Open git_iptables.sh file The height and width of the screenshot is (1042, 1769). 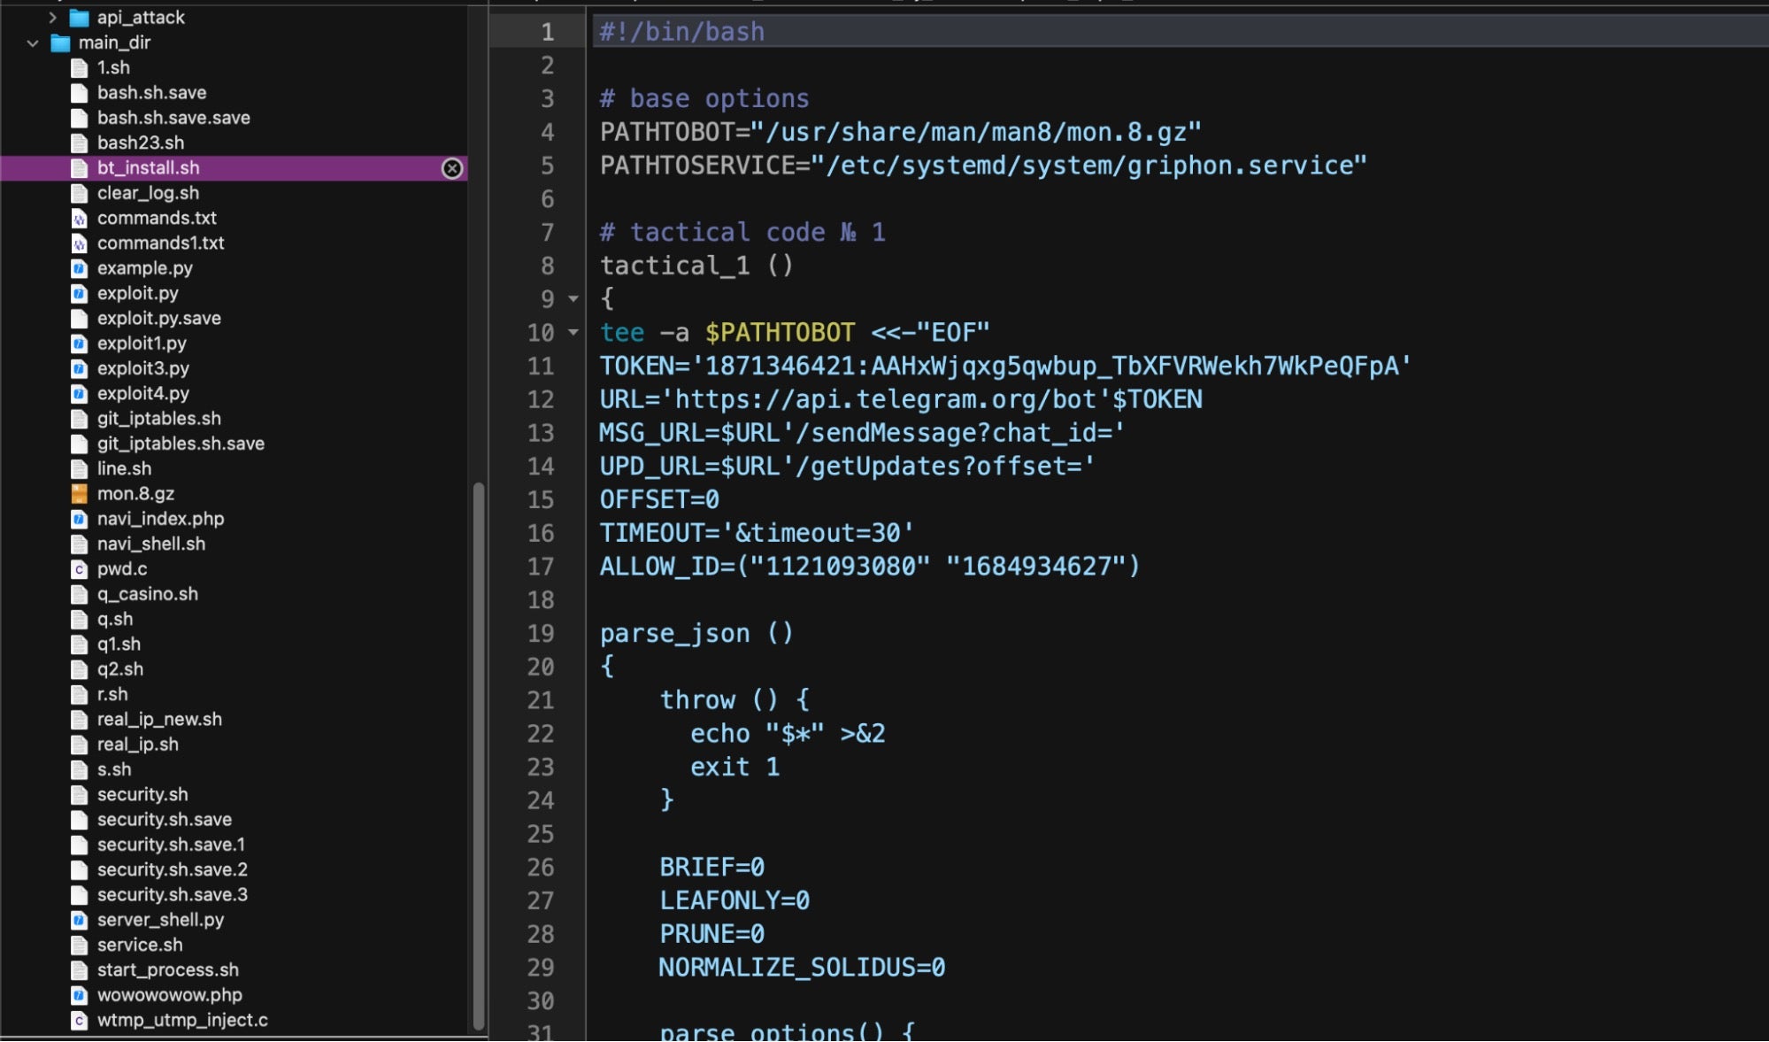tap(158, 419)
